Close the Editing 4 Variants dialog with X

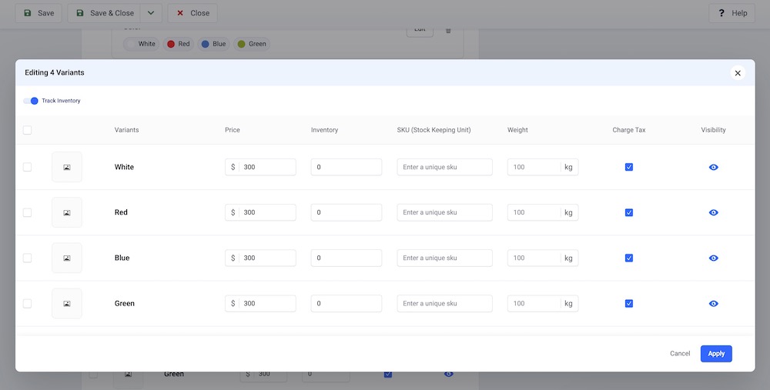click(x=738, y=73)
